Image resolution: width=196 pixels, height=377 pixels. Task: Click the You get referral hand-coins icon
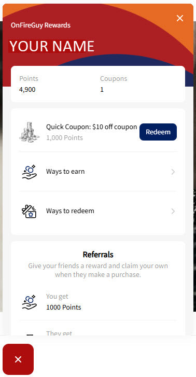click(30, 302)
